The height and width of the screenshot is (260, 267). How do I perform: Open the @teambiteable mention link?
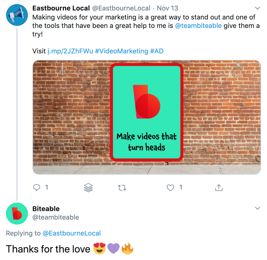pos(198,26)
